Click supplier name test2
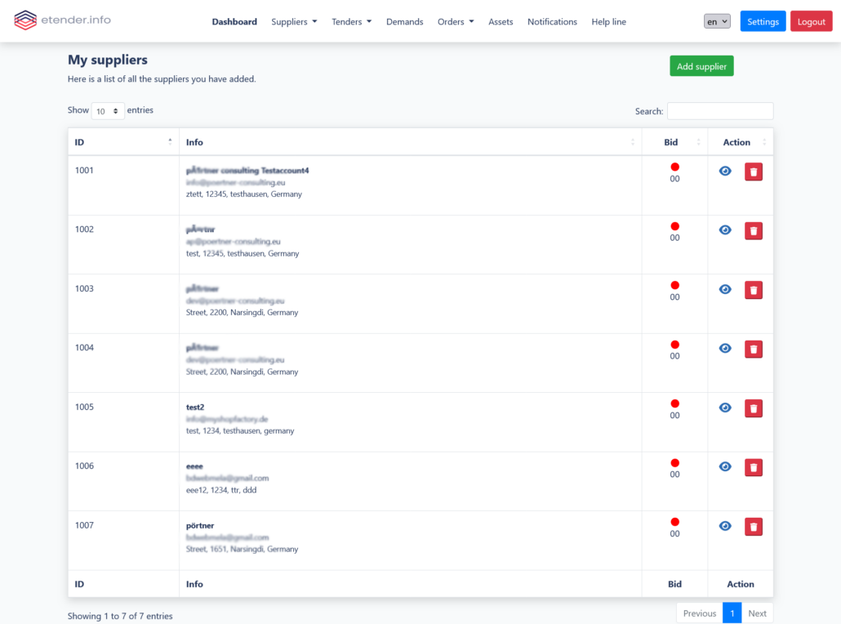Screen dimensions: 841x624 pyautogui.click(x=195, y=408)
